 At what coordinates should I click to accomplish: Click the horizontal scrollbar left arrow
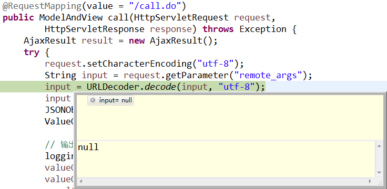[x=80, y=181]
